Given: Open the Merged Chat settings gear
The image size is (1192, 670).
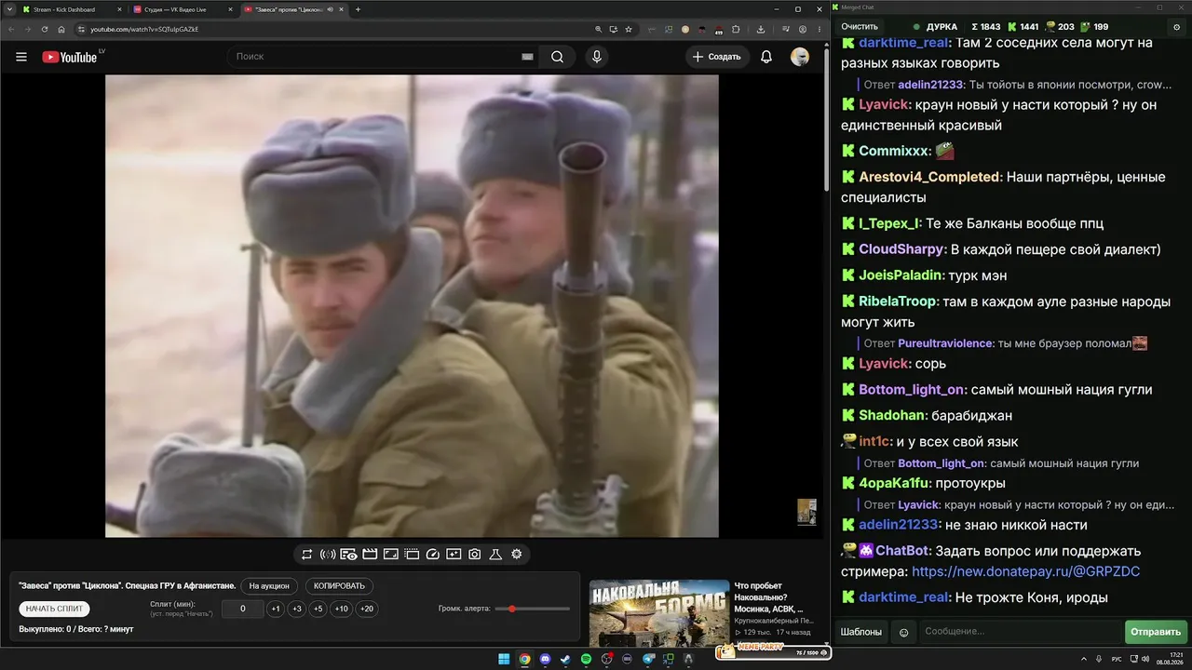Looking at the screenshot, I should [x=1177, y=27].
